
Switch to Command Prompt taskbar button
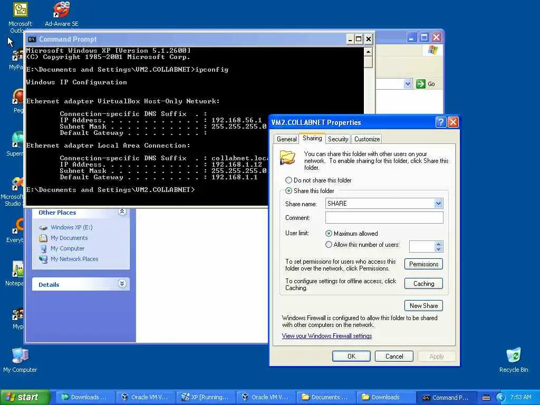click(x=446, y=398)
